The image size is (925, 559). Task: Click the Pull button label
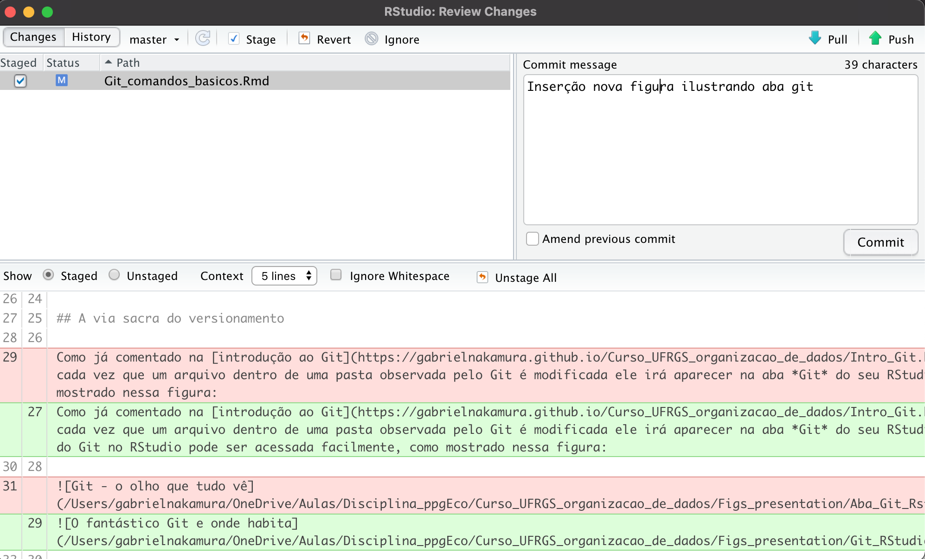pyautogui.click(x=838, y=39)
